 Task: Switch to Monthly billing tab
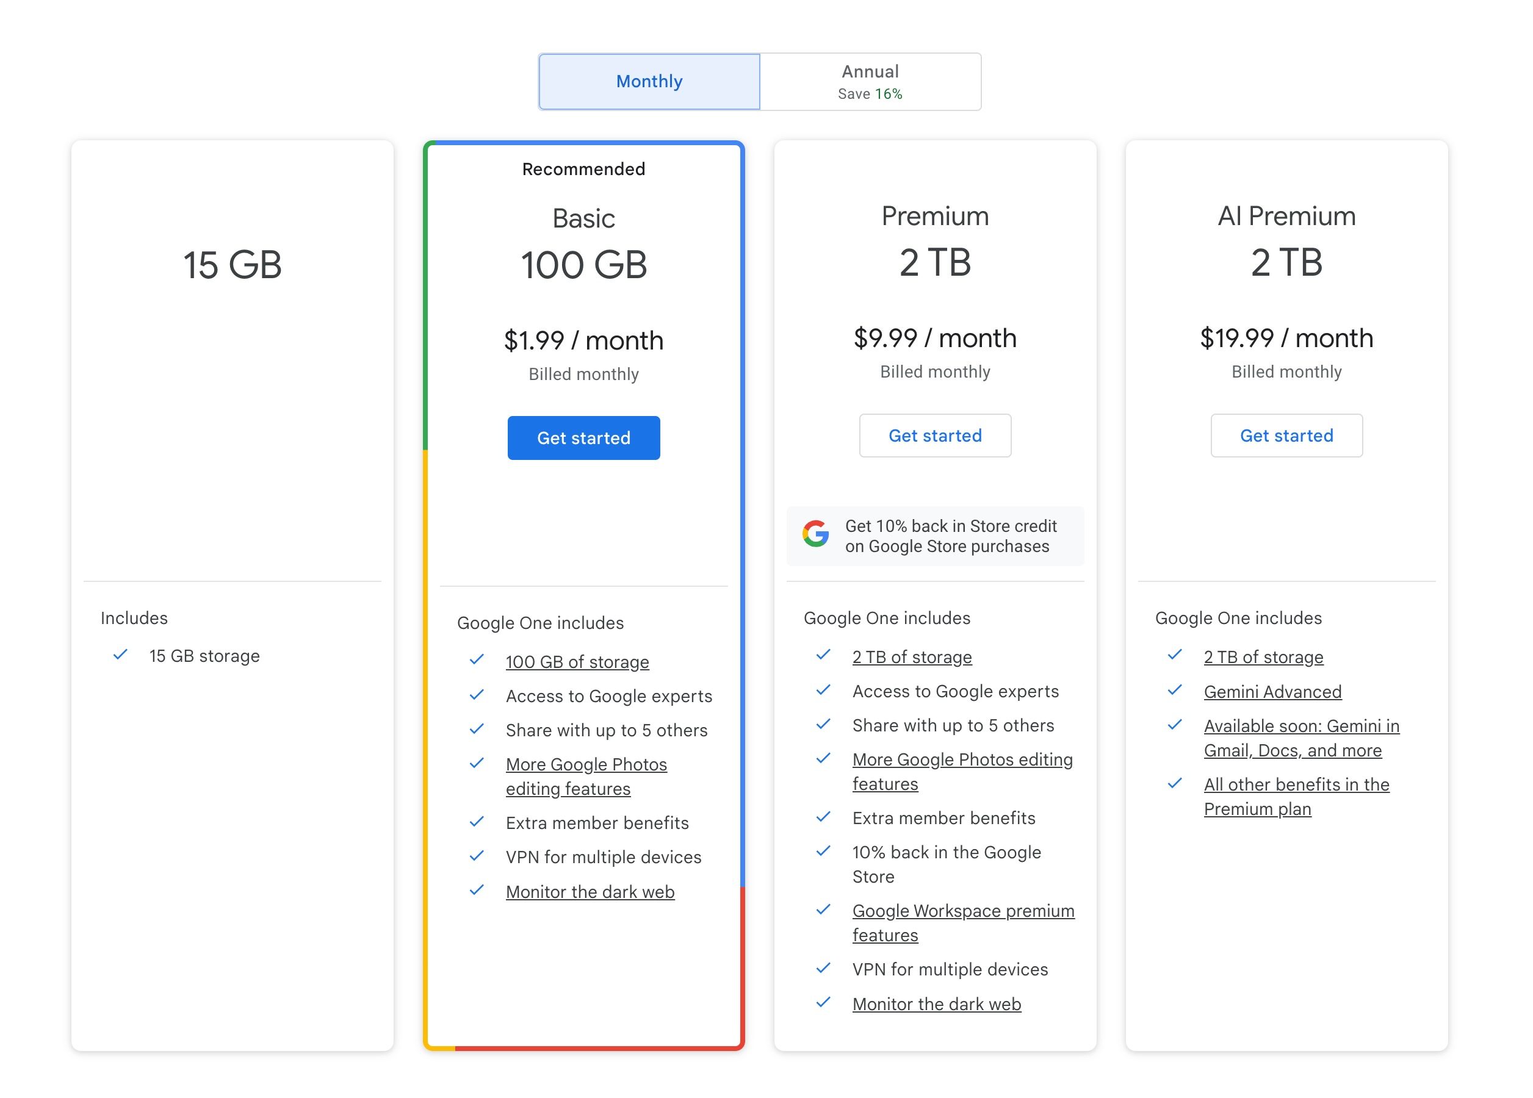coord(649,82)
